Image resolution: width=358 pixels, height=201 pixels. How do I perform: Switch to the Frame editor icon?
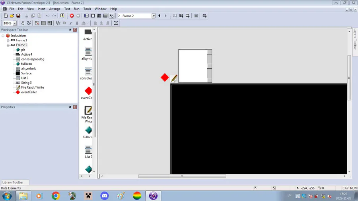(93, 16)
